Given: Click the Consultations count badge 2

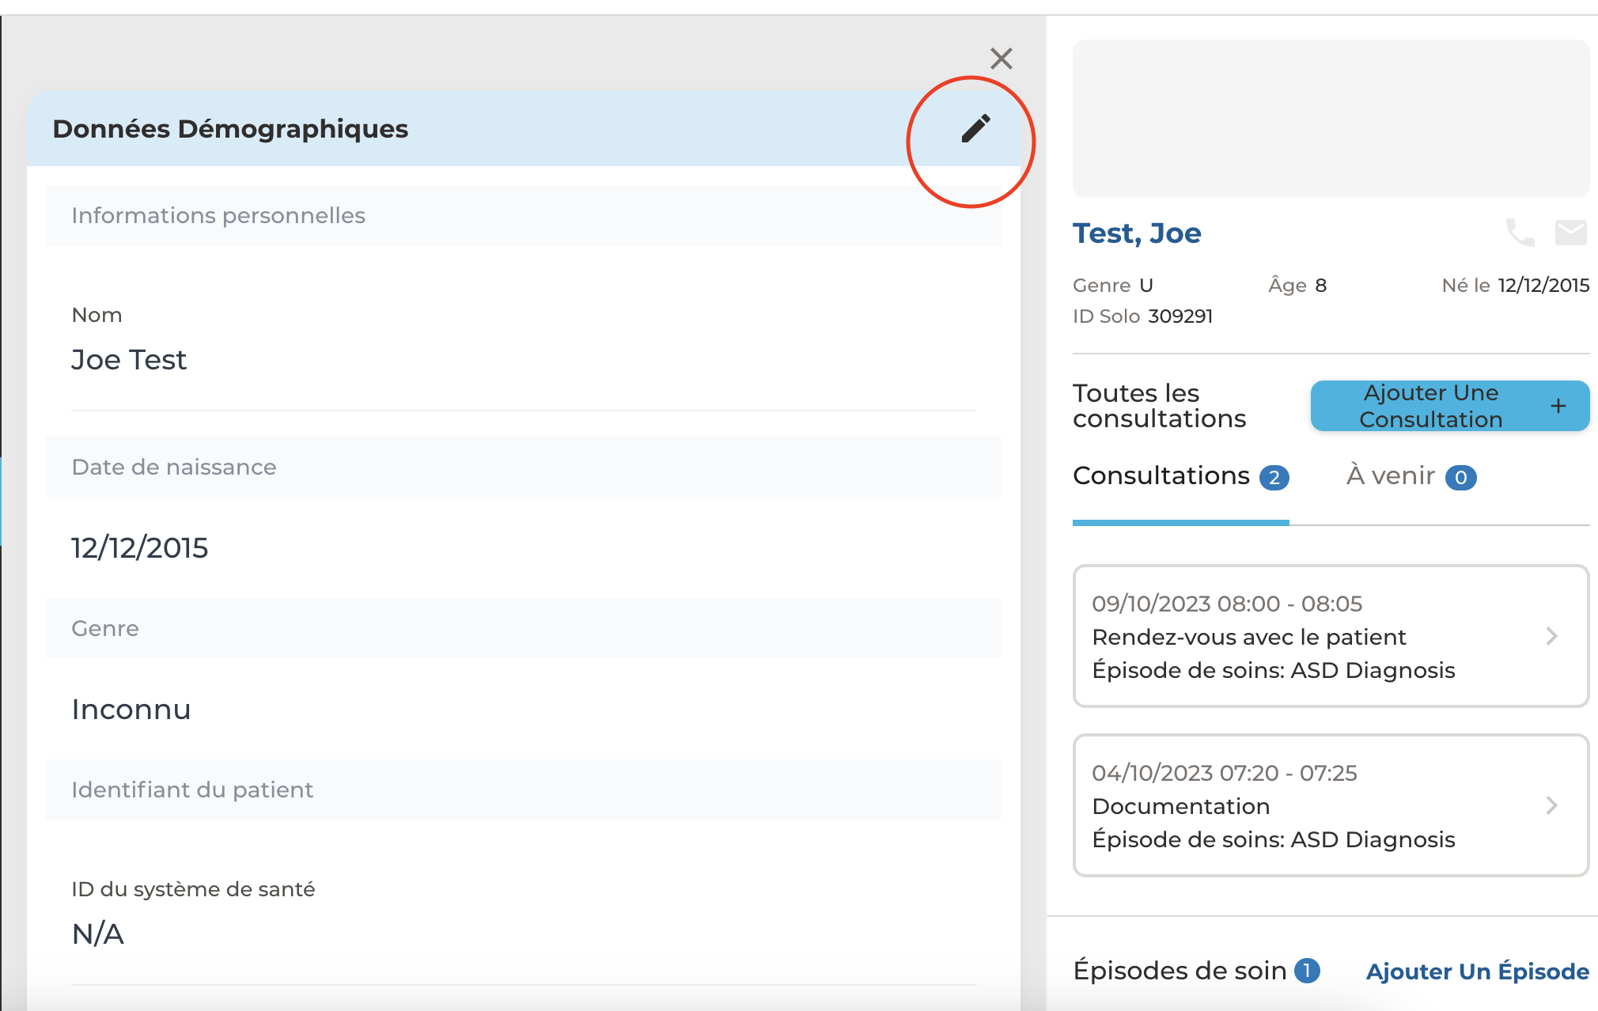Looking at the screenshot, I should pyautogui.click(x=1274, y=478).
